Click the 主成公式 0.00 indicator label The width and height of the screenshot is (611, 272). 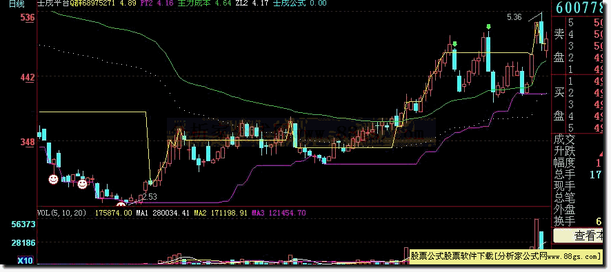(x=300, y=3)
